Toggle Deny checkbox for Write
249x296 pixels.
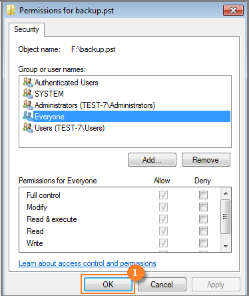point(203,243)
